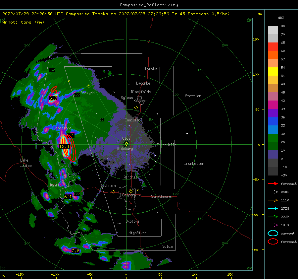Click the red forecast arrow legend icon
The image size is (298, 279).
tap(273, 183)
